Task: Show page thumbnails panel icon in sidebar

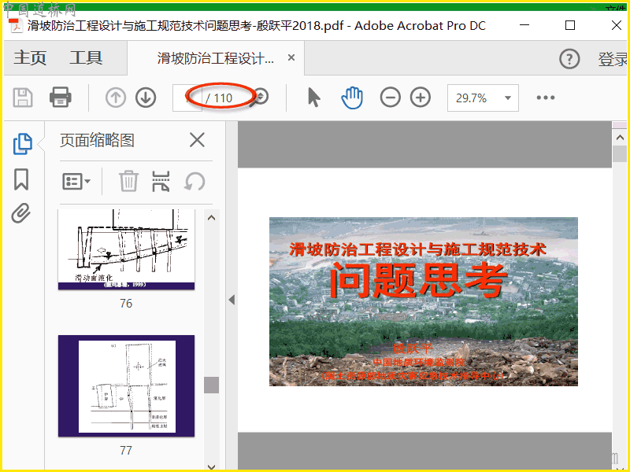Action: pyautogui.click(x=23, y=144)
